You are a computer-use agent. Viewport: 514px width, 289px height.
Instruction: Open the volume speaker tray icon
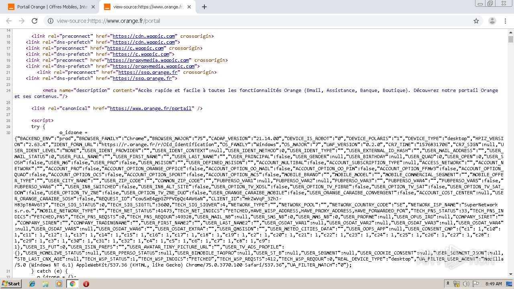[466, 284]
